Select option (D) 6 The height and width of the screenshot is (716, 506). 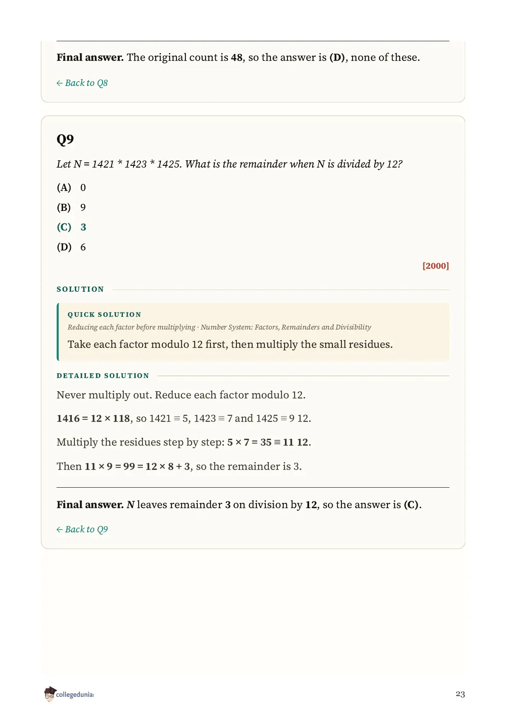click(x=71, y=247)
